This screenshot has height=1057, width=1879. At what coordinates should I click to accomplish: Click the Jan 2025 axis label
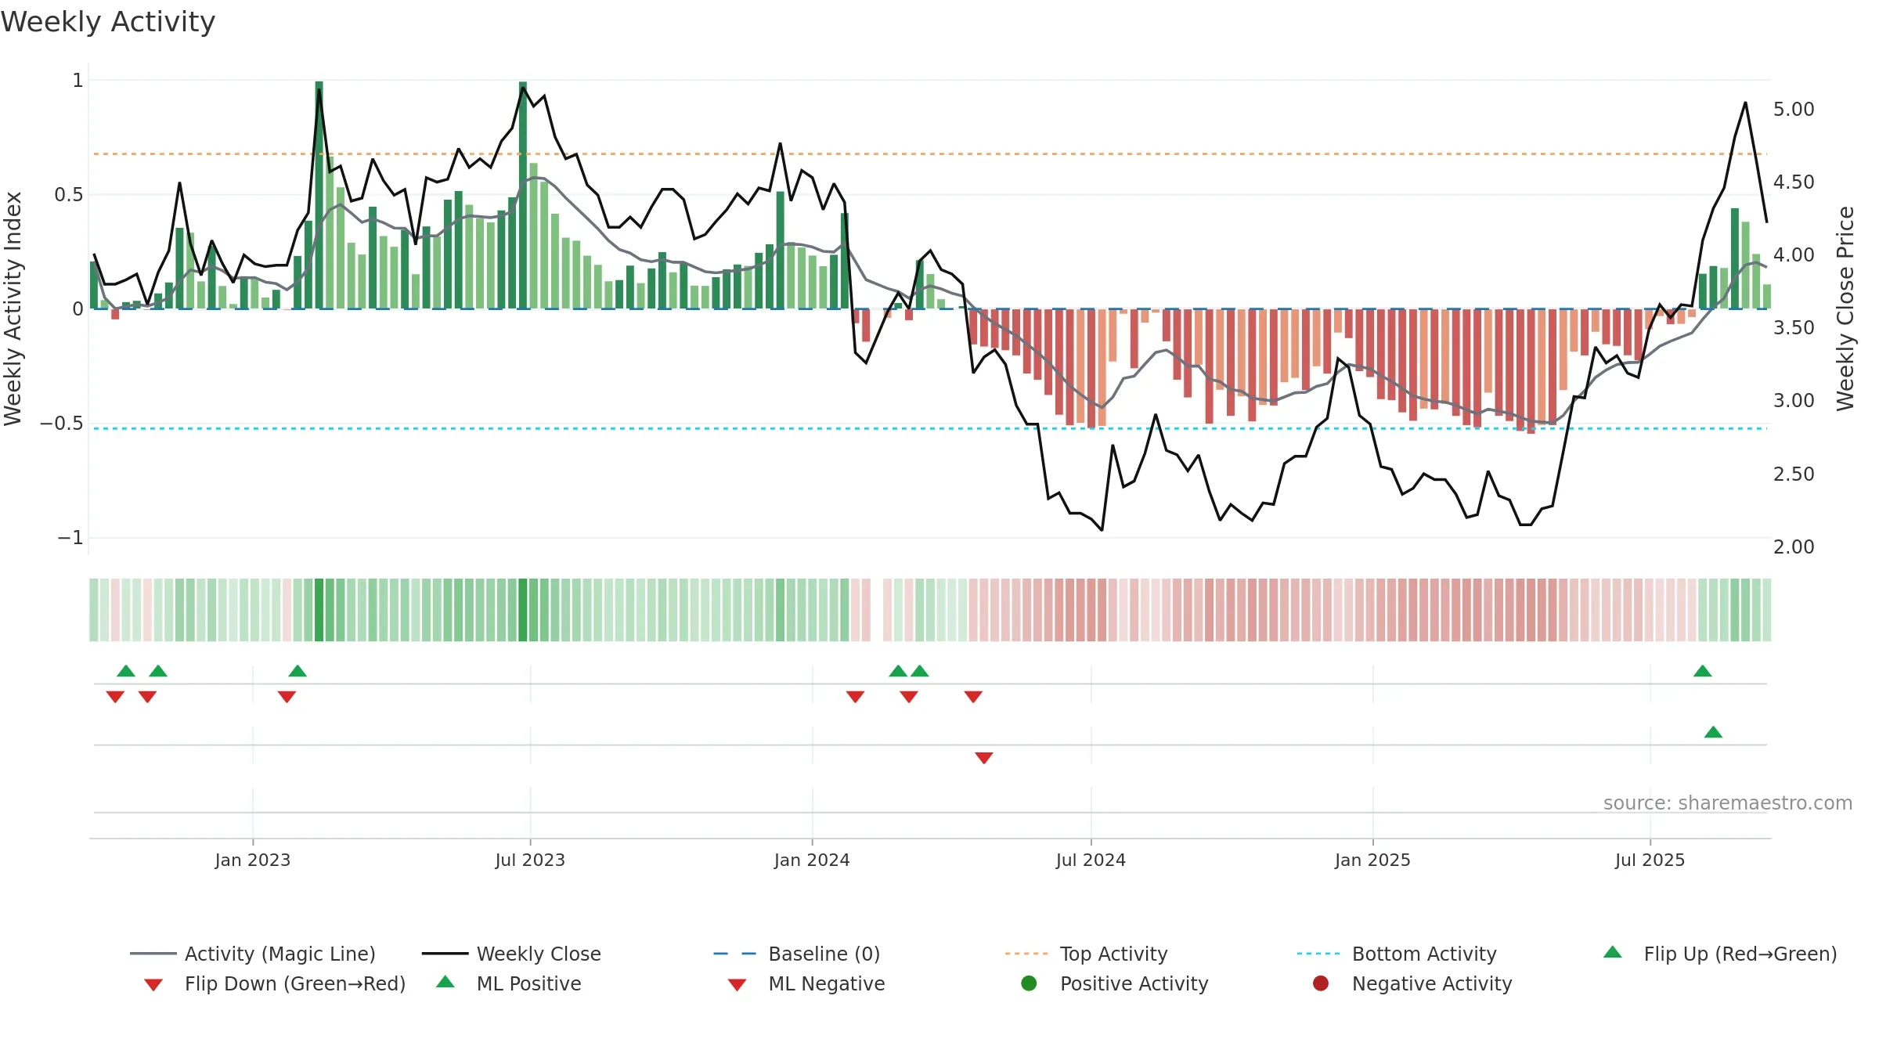[1372, 860]
